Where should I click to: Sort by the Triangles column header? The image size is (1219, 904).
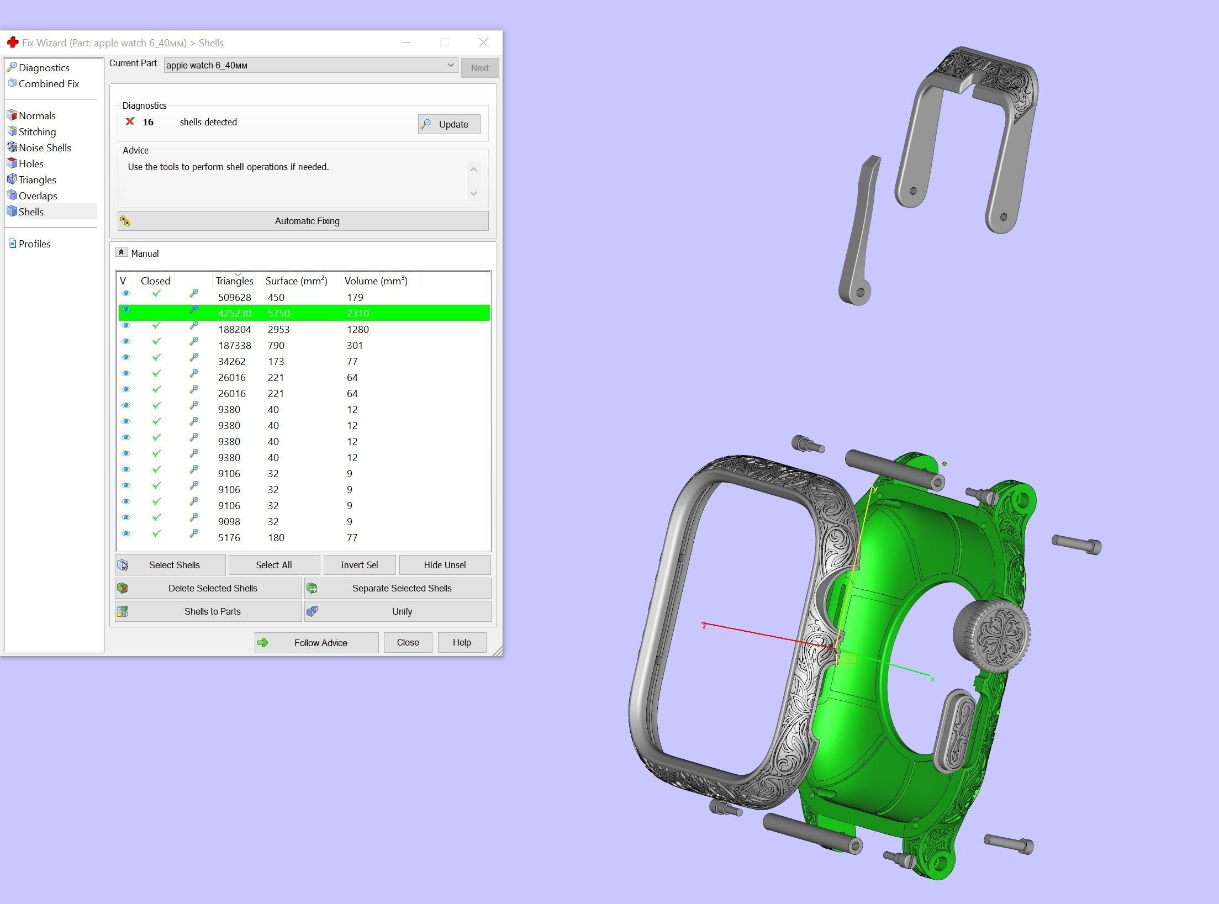point(234,281)
